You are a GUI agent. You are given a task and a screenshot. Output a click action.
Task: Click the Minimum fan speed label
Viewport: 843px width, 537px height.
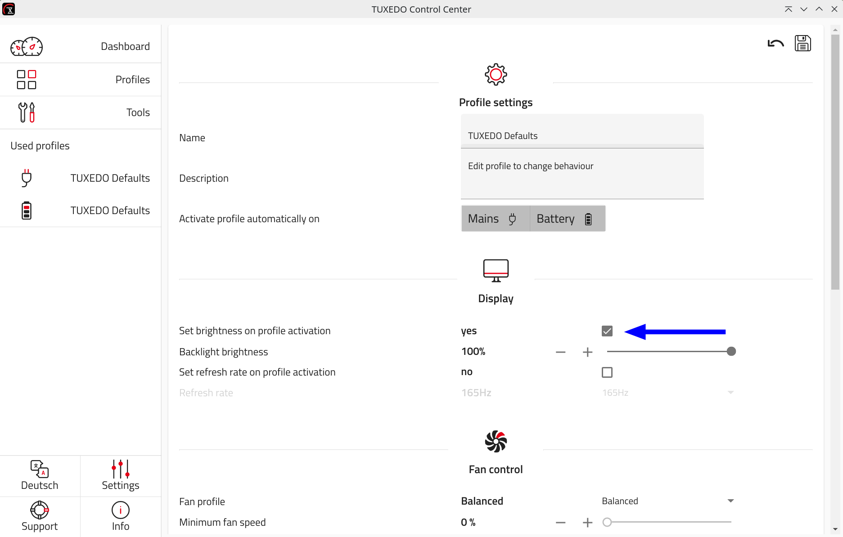(222, 522)
